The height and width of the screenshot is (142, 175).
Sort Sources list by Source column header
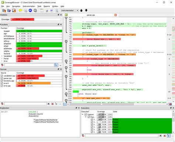tap(3, 73)
